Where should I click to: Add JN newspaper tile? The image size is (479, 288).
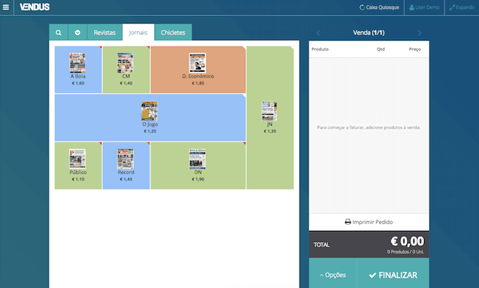[x=270, y=118]
